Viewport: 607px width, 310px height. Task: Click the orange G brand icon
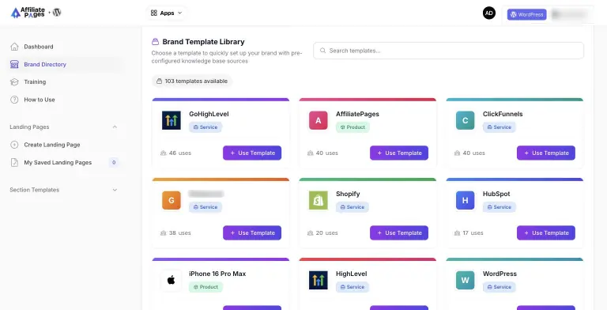point(171,200)
